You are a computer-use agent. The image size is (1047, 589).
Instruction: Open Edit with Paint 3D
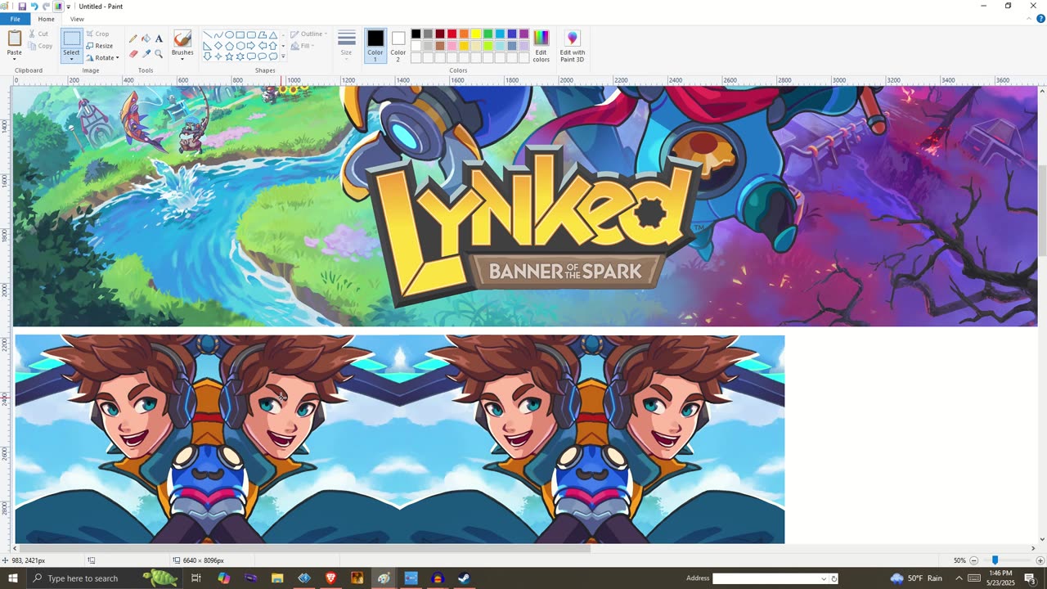572,46
